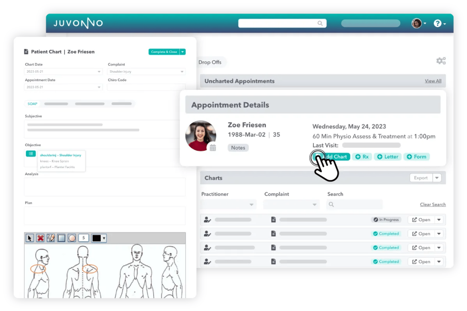This screenshot has width=467, height=311.
Task: Open the In Progress chart row
Action: 421,220
